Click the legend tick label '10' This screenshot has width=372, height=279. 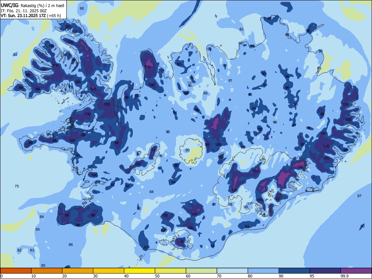(x=33, y=276)
